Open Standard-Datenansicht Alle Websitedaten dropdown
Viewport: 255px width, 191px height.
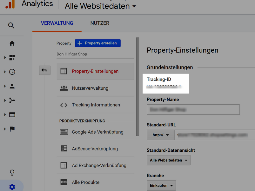169,160
